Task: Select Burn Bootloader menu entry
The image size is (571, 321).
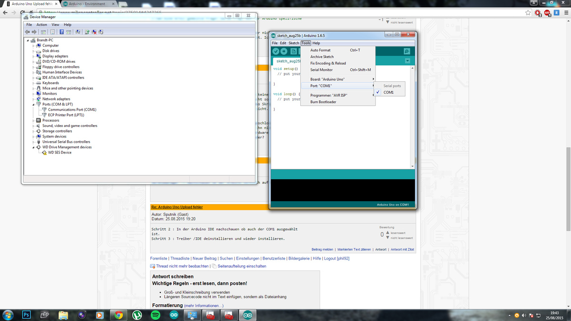Action: click(323, 102)
